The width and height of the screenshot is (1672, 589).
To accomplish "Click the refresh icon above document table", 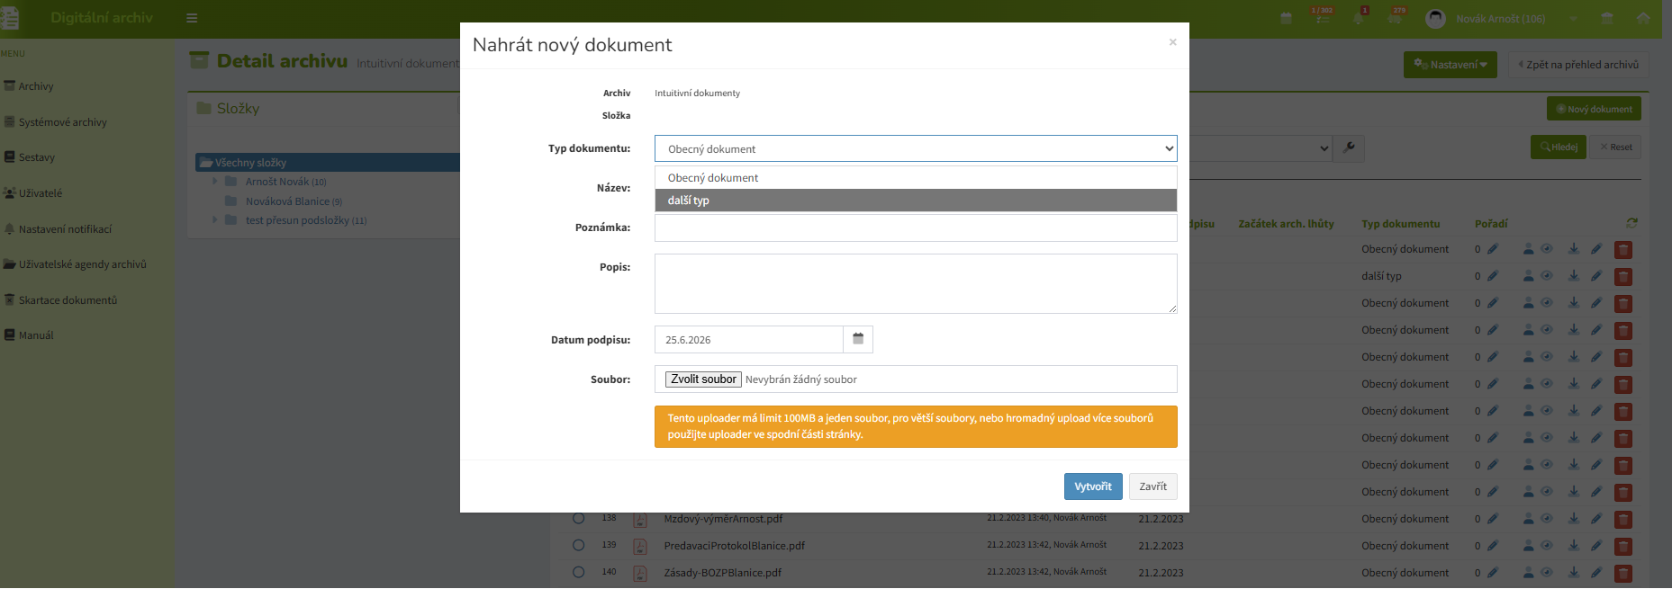I will [1631, 223].
